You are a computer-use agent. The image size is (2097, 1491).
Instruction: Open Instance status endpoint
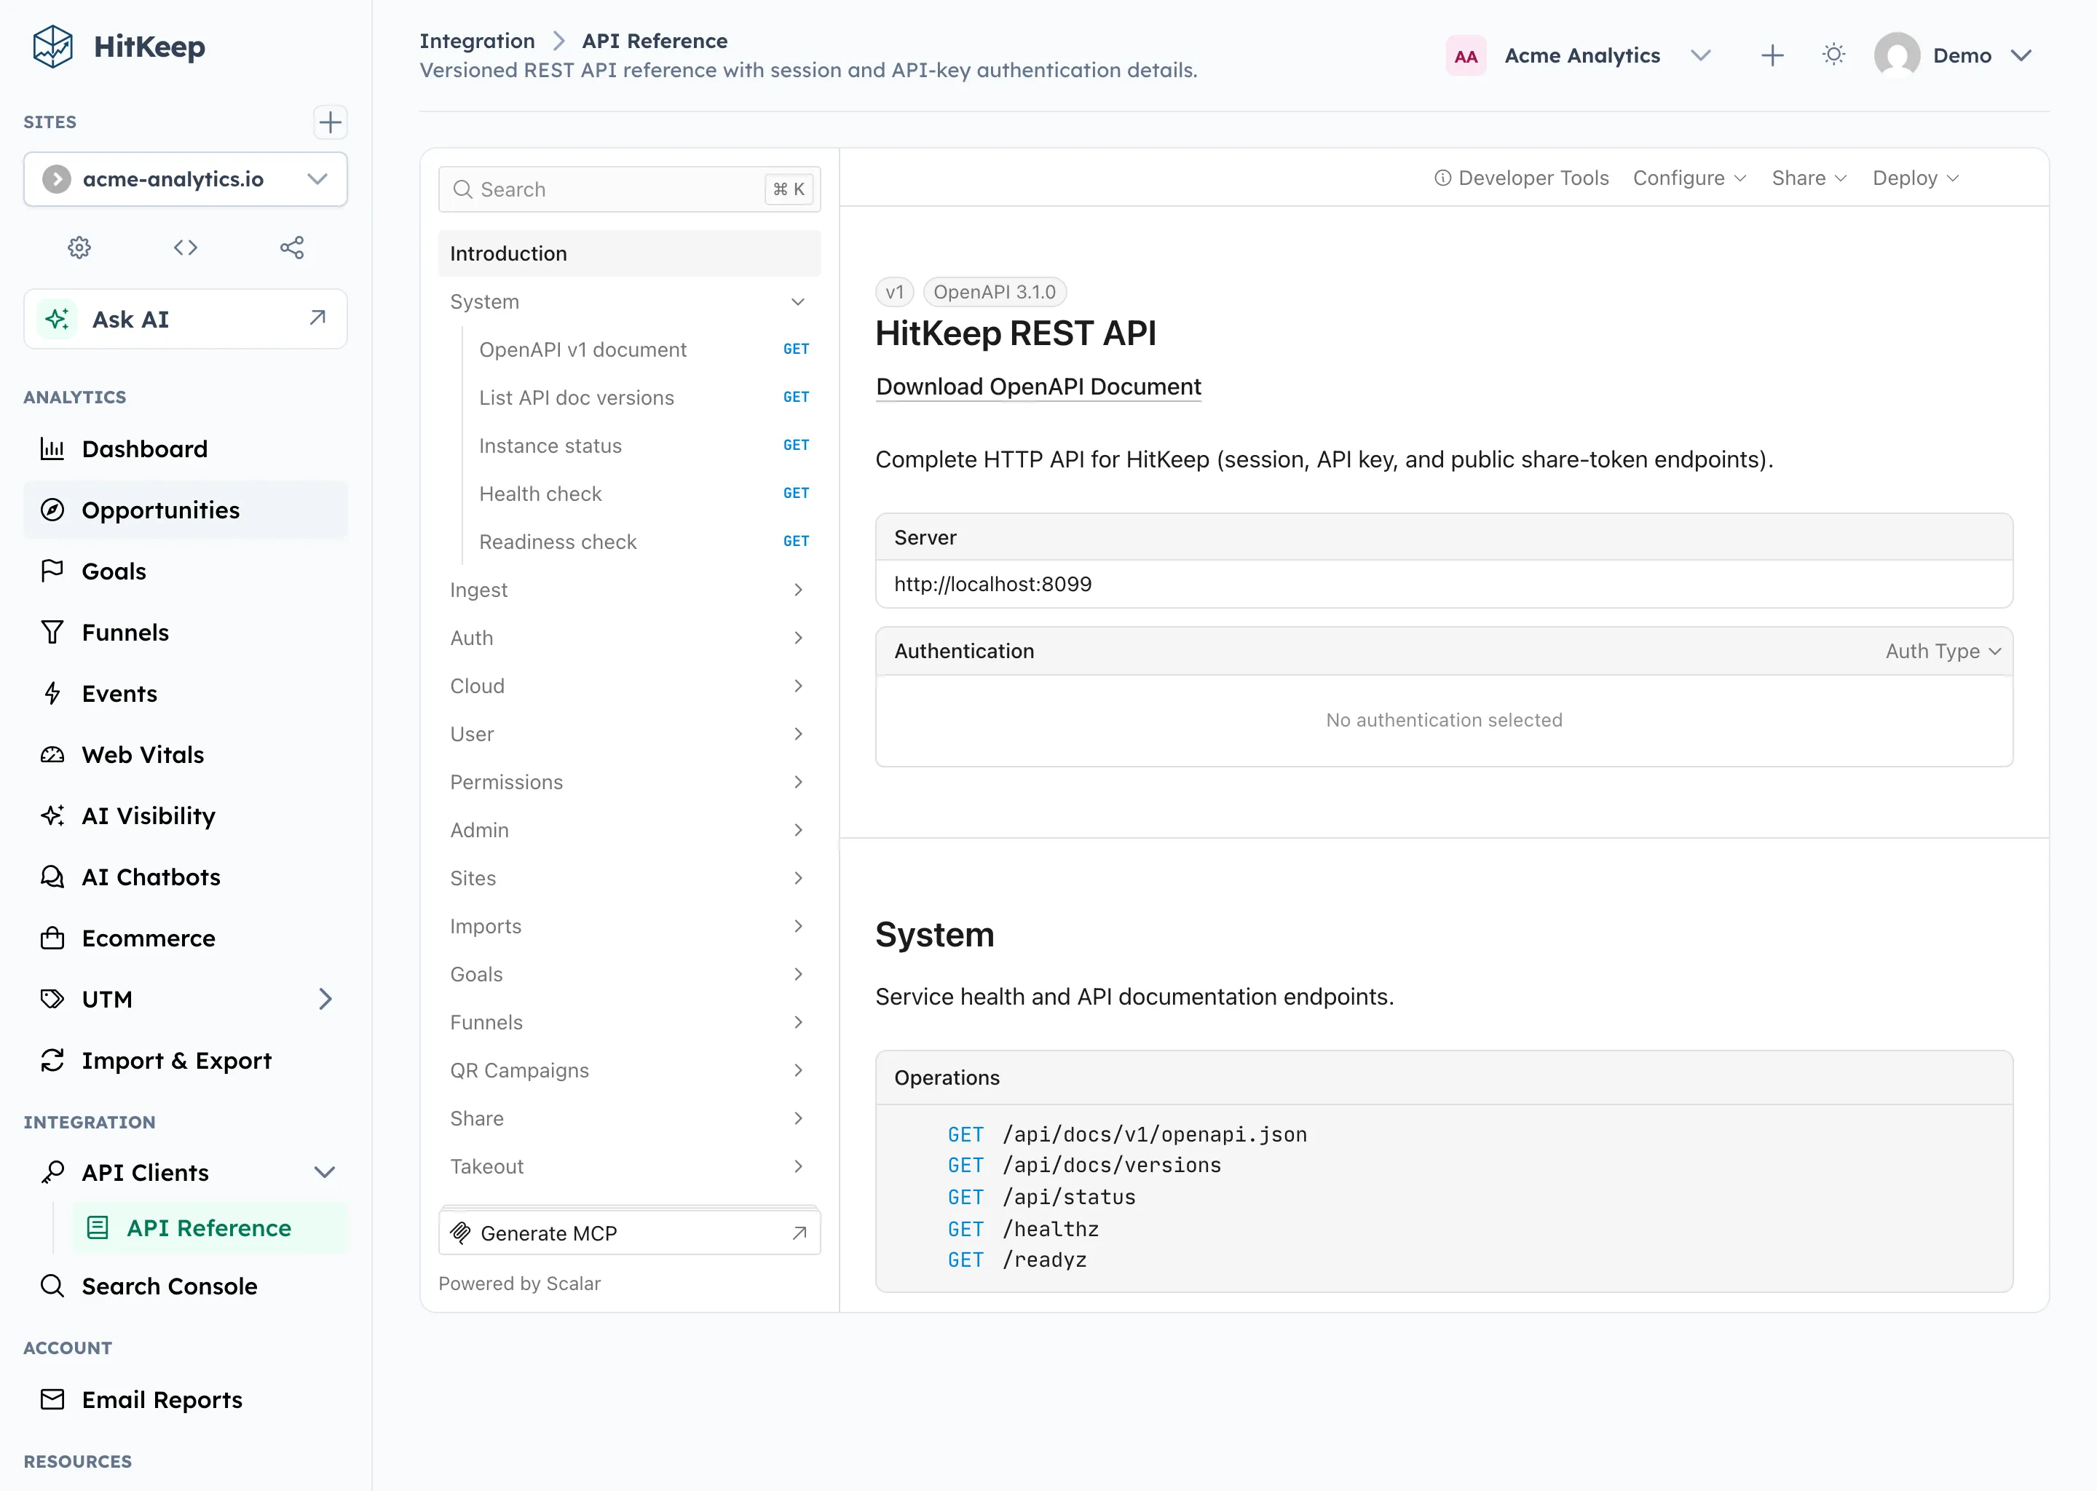(x=643, y=446)
